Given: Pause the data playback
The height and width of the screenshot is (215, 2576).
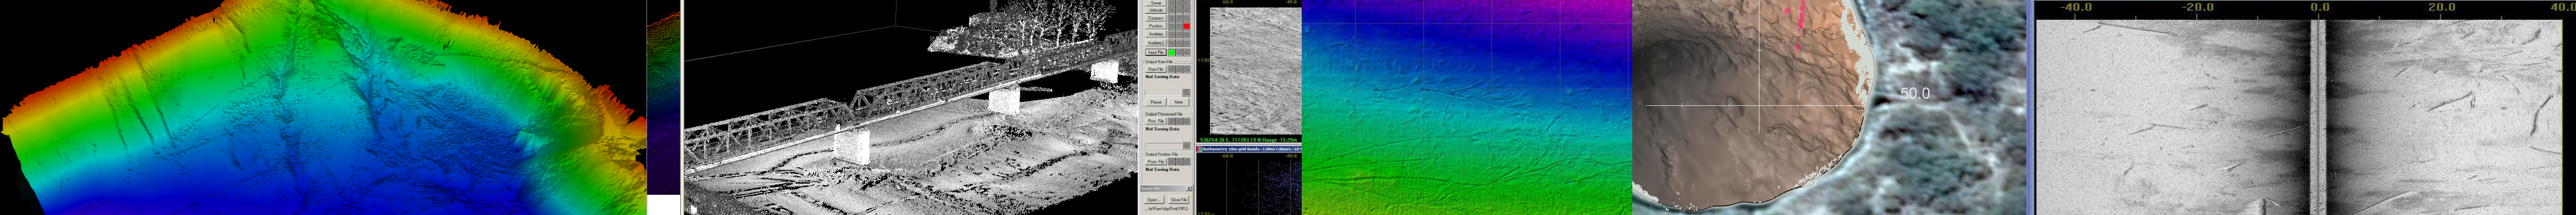Looking at the screenshot, I should click(x=1156, y=102).
